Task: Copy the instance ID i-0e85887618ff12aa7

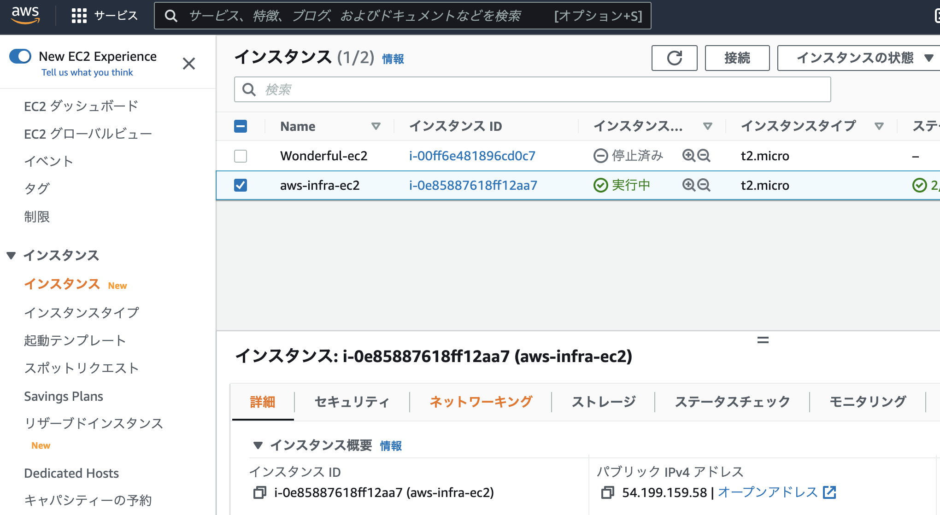Action: click(x=259, y=492)
